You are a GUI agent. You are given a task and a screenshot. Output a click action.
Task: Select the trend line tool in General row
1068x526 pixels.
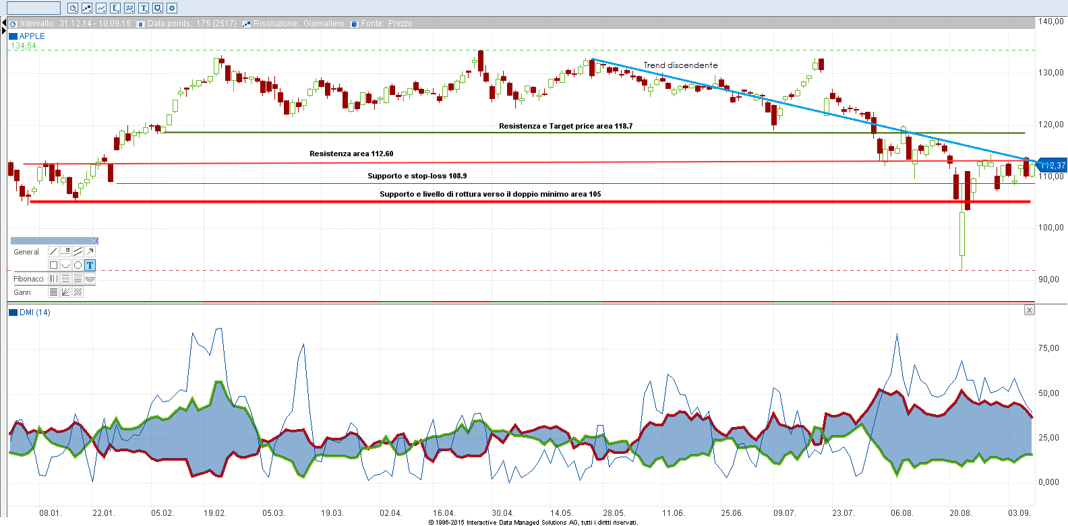(x=53, y=252)
